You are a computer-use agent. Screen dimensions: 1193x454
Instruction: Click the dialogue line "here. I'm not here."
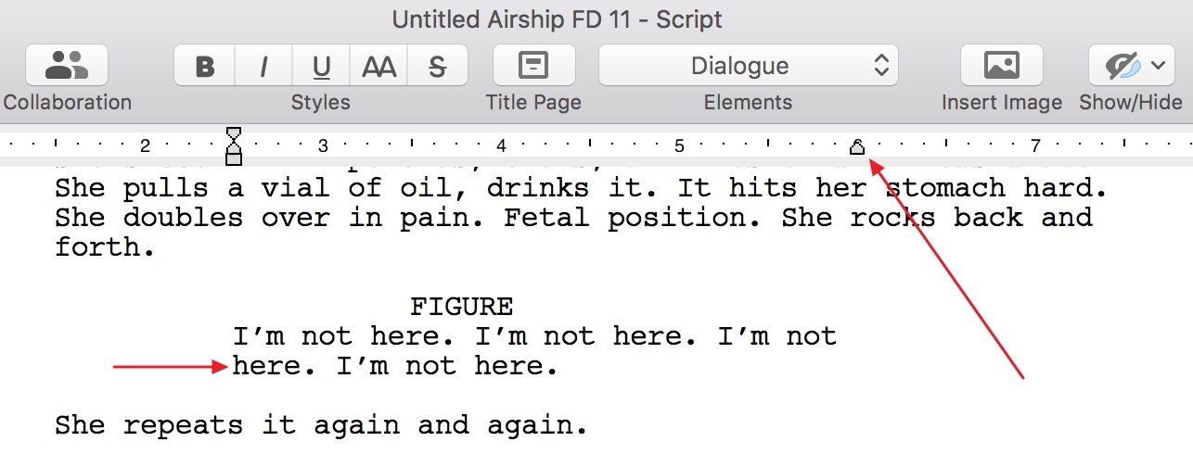click(x=395, y=366)
